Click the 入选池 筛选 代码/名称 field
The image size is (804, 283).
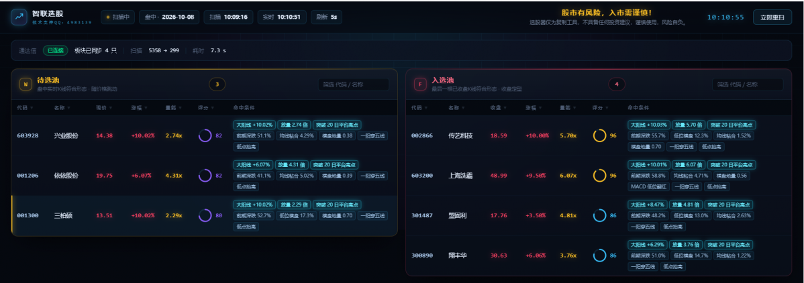point(748,84)
